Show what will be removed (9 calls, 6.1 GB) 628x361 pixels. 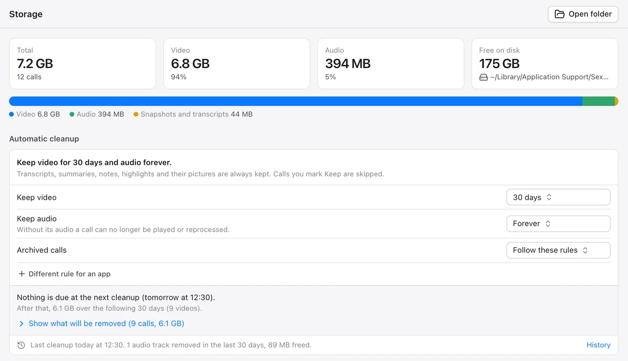(106, 323)
